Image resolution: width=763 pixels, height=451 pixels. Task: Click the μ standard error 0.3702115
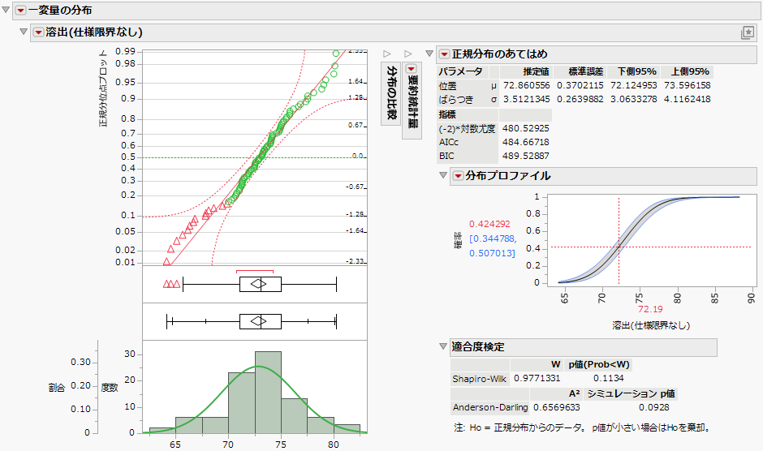click(x=580, y=85)
